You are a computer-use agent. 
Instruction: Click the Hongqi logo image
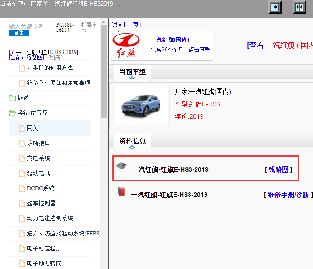126,46
